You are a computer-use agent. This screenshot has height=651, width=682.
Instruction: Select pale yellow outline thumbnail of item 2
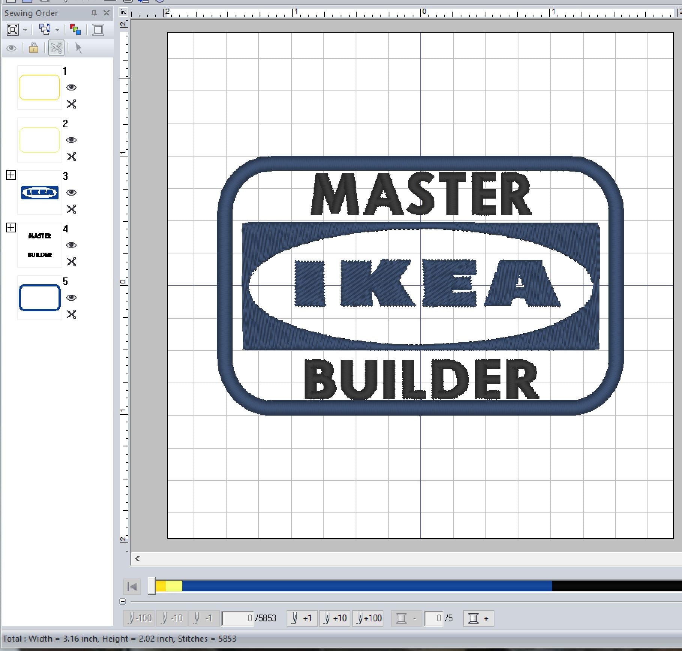[40, 140]
